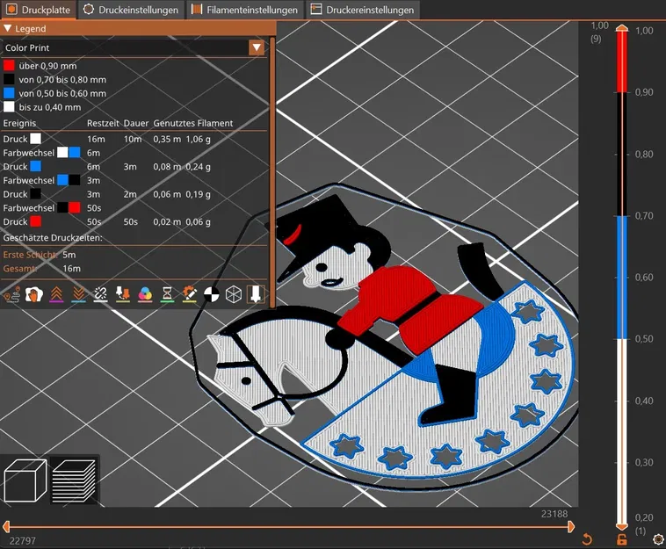The width and height of the screenshot is (666, 549).
Task: Click blue swatch in Druck 6m row
Action: [36, 166]
